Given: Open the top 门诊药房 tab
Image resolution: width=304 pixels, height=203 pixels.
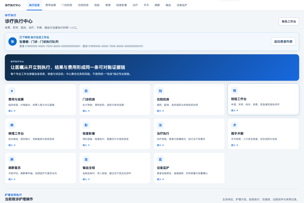Looking at the screenshot, I should (x=67, y=5).
